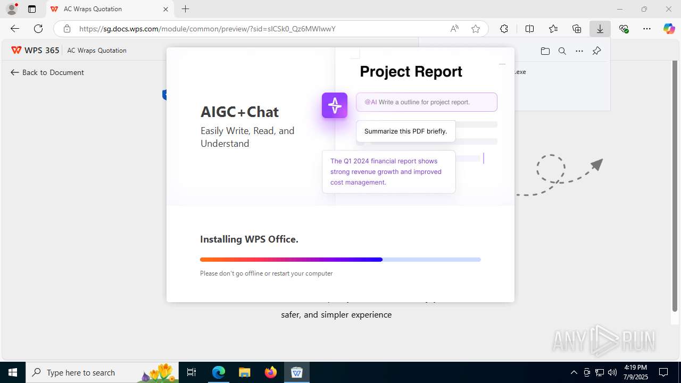Open Firefox from the taskbar
This screenshot has height=383, width=681.
tap(271, 372)
